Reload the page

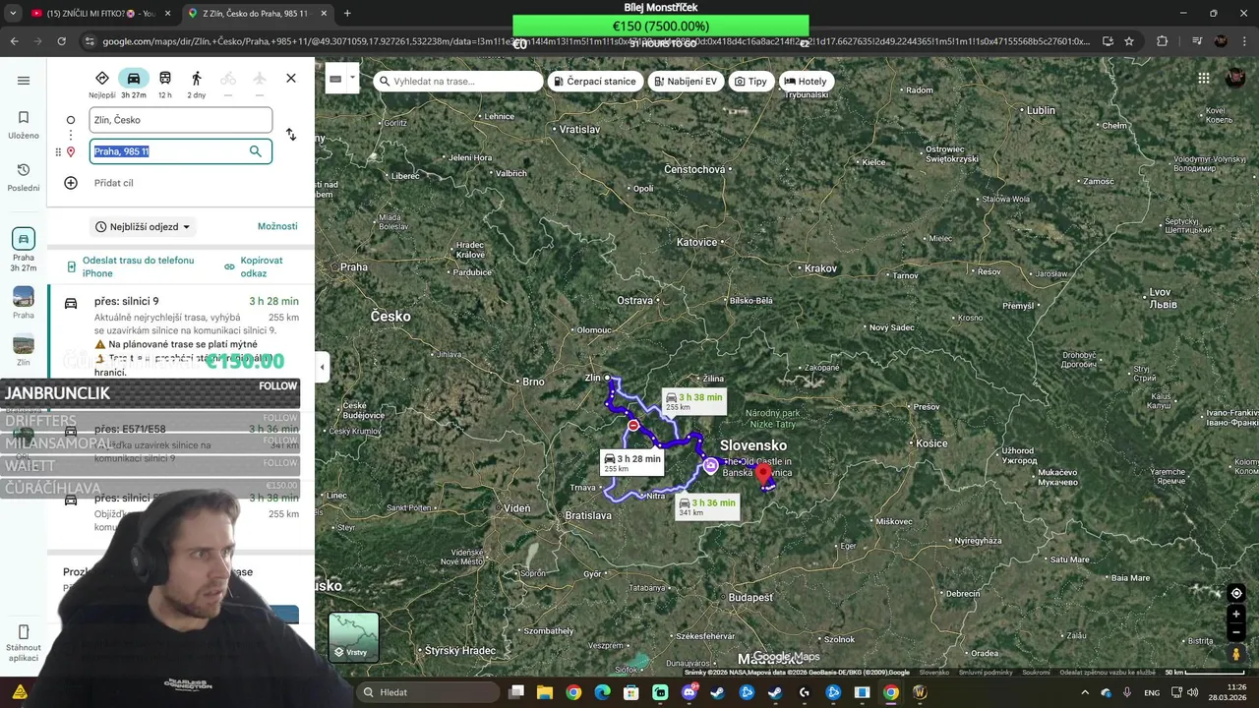click(x=61, y=41)
